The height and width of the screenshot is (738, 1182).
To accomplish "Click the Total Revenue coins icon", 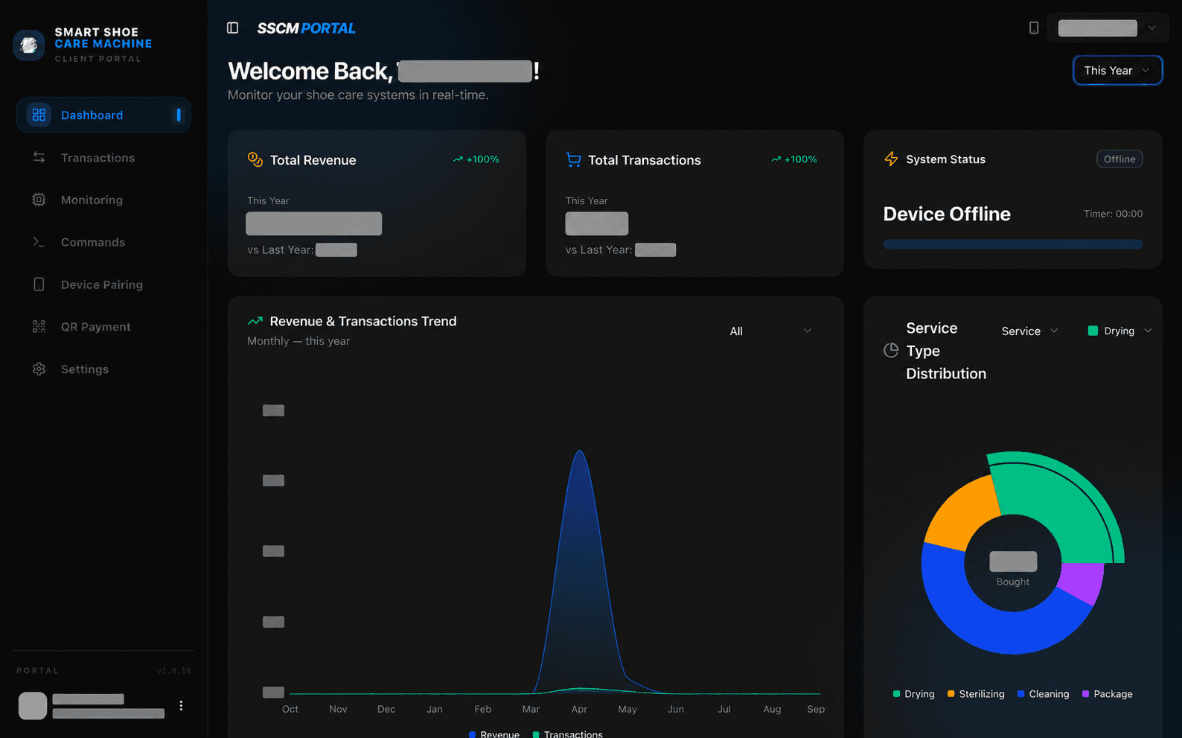I will tap(255, 159).
